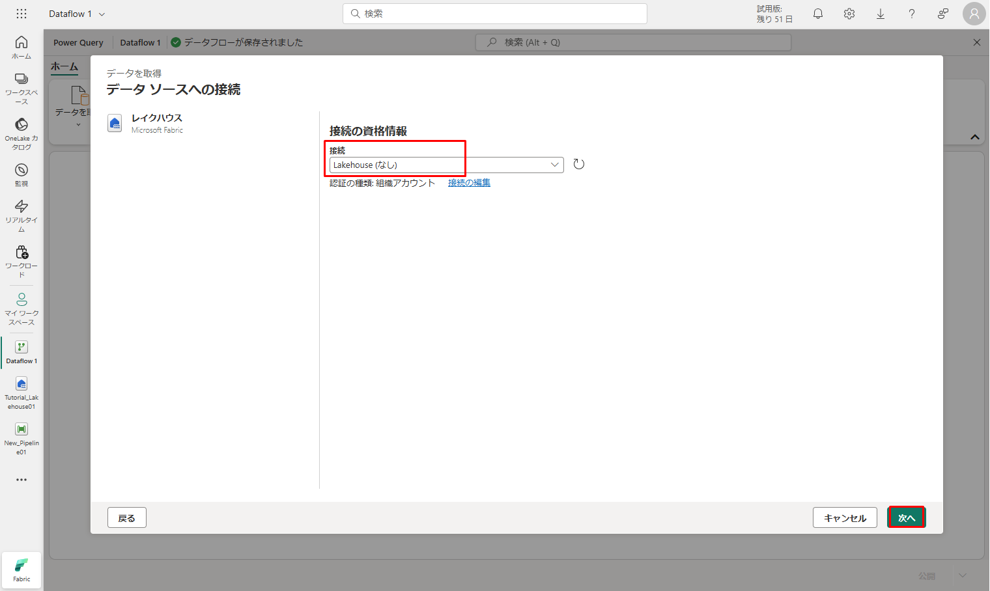Image resolution: width=990 pixels, height=591 pixels.
Task: Close the Power Query editor window
Action: (x=977, y=42)
